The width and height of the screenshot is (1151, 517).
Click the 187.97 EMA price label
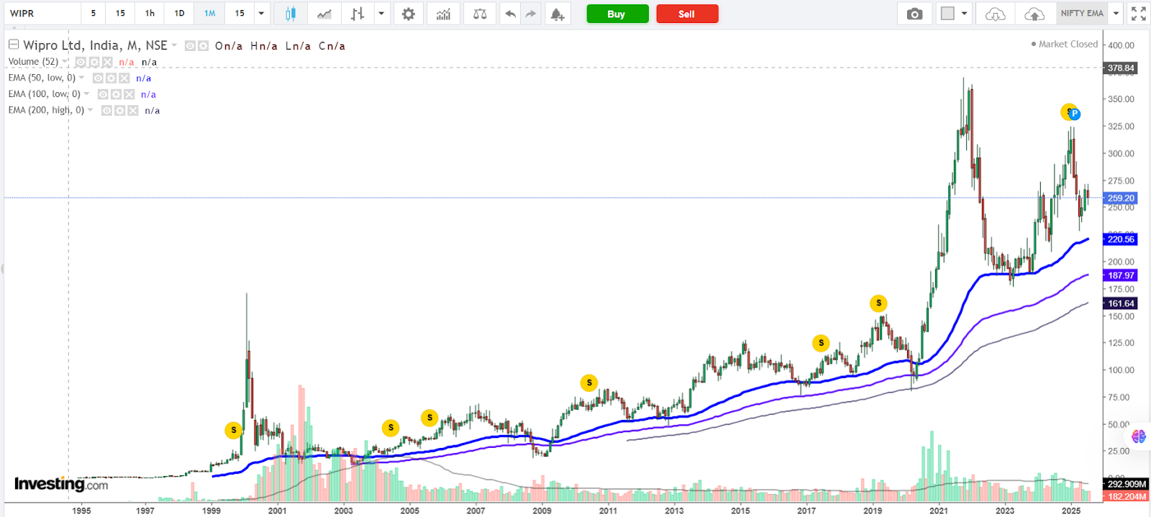(1120, 275)
